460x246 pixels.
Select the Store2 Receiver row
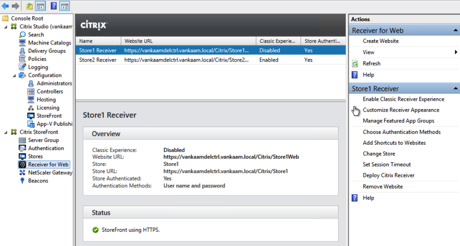[x=211, y=60]
